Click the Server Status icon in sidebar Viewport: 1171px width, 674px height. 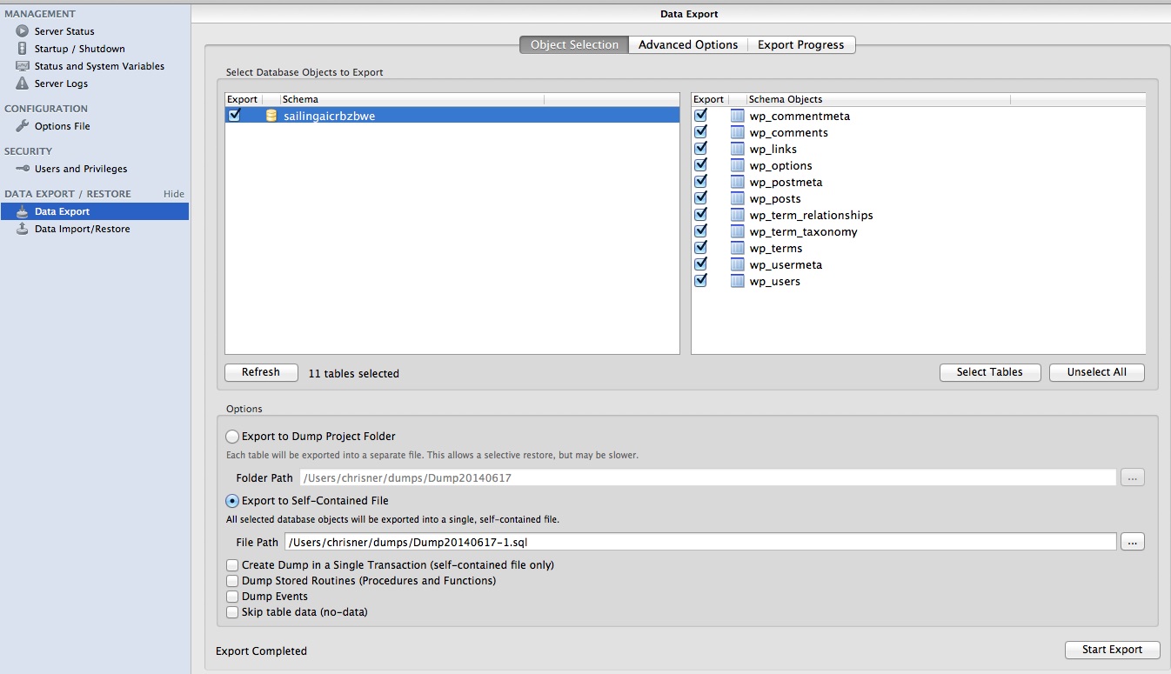click(x=23, y=31)
